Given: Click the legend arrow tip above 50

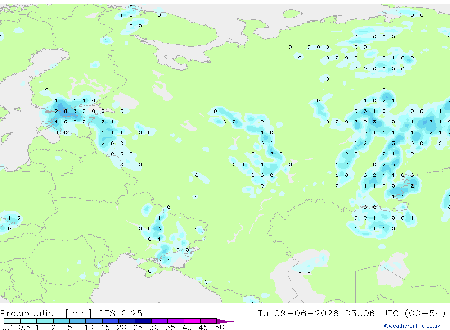Looking at the screenshot, I should tap(225, 321).
